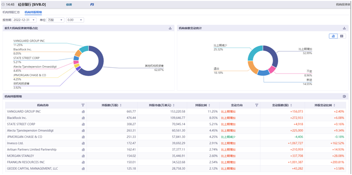Open chart icon for JPMORGAN CHASE & CO row
The height and width of the screenshot is (175, 352).
pyautogui.click(x=83, y=137)
